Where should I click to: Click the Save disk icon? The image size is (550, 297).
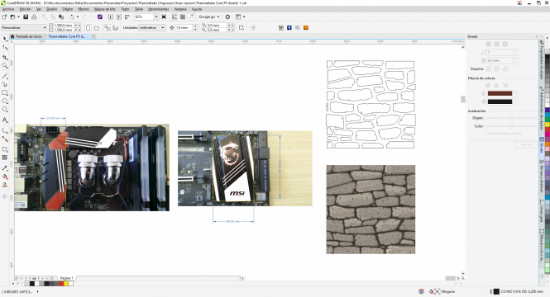tap(26, 16)
